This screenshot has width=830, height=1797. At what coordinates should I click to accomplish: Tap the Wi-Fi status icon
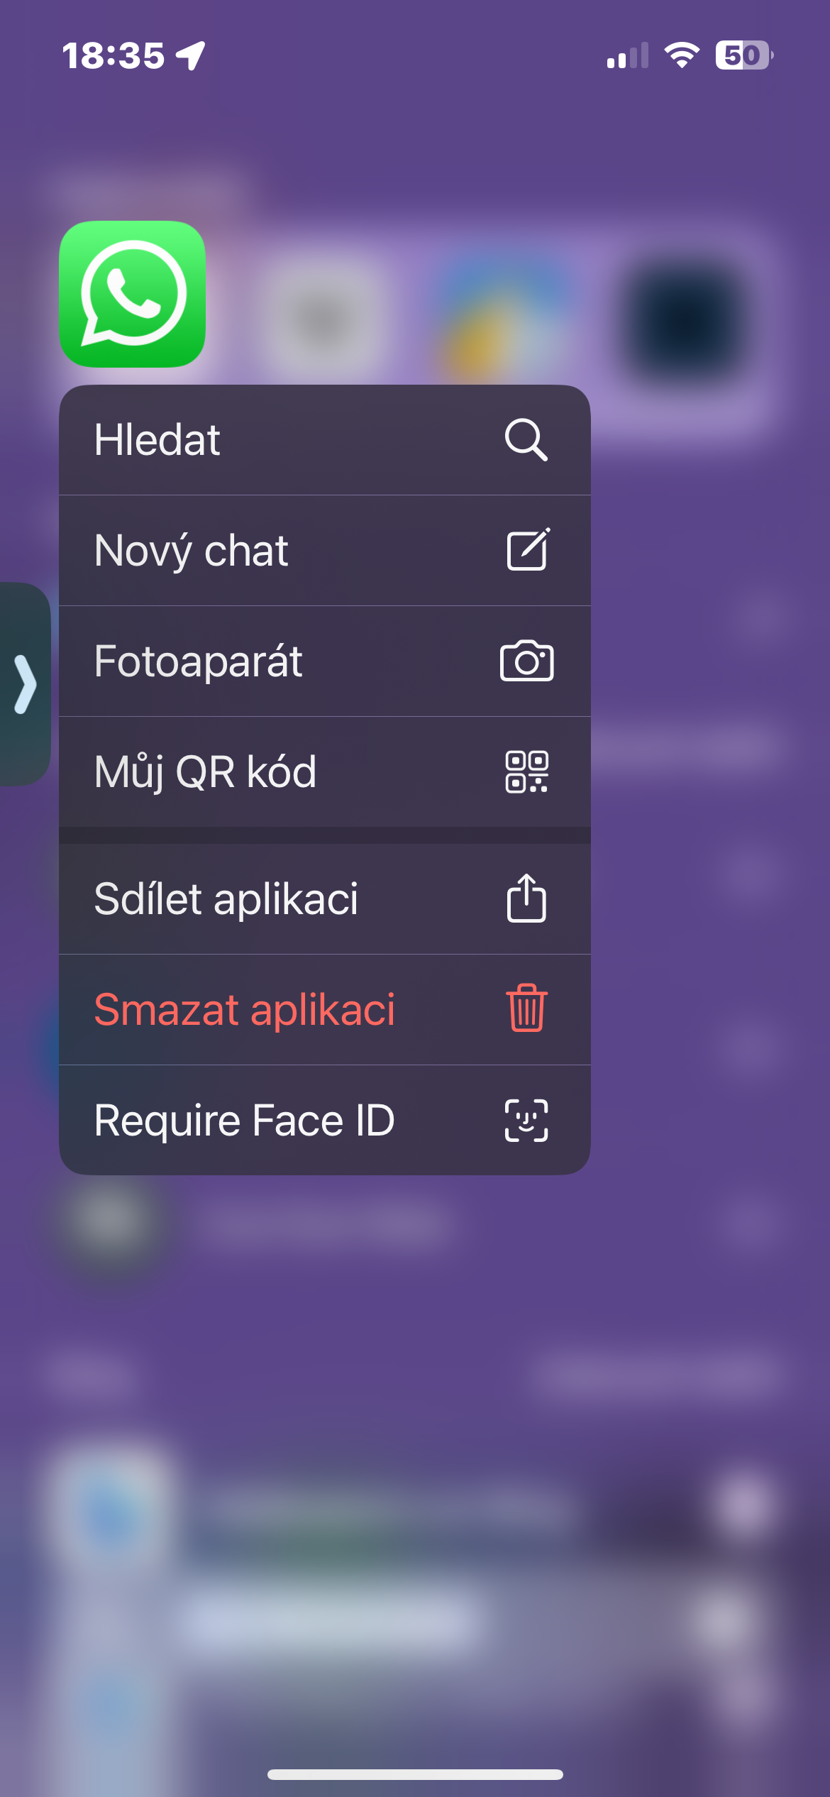pos(681,55)
